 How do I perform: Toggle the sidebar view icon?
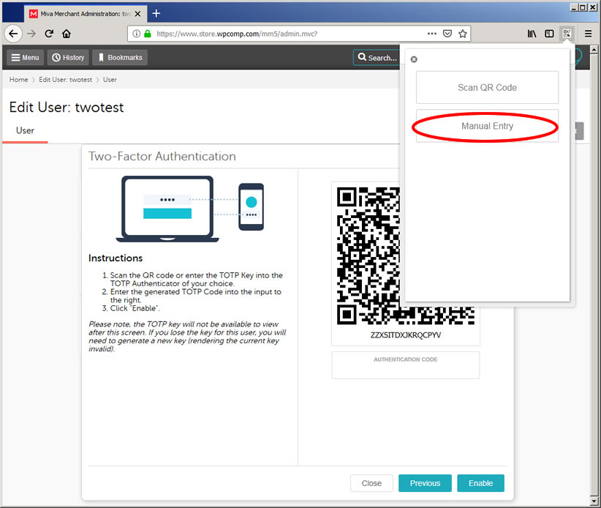tap(549, 34)
